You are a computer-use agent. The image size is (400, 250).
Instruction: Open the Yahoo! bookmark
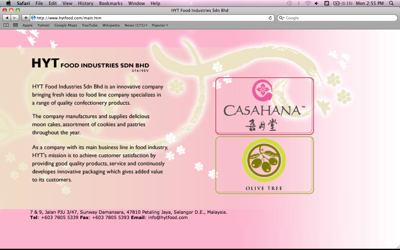point(43,25)
